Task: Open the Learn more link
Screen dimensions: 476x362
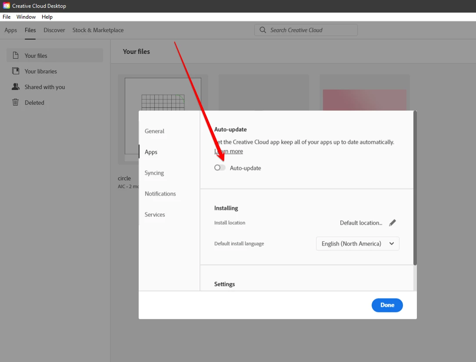Action: [229, 151]
